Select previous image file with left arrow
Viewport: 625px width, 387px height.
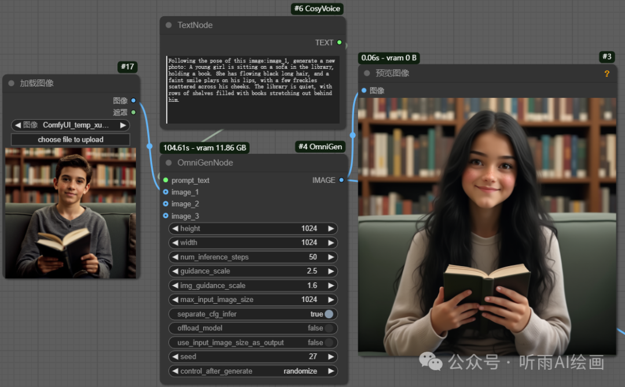click(18, 125)
